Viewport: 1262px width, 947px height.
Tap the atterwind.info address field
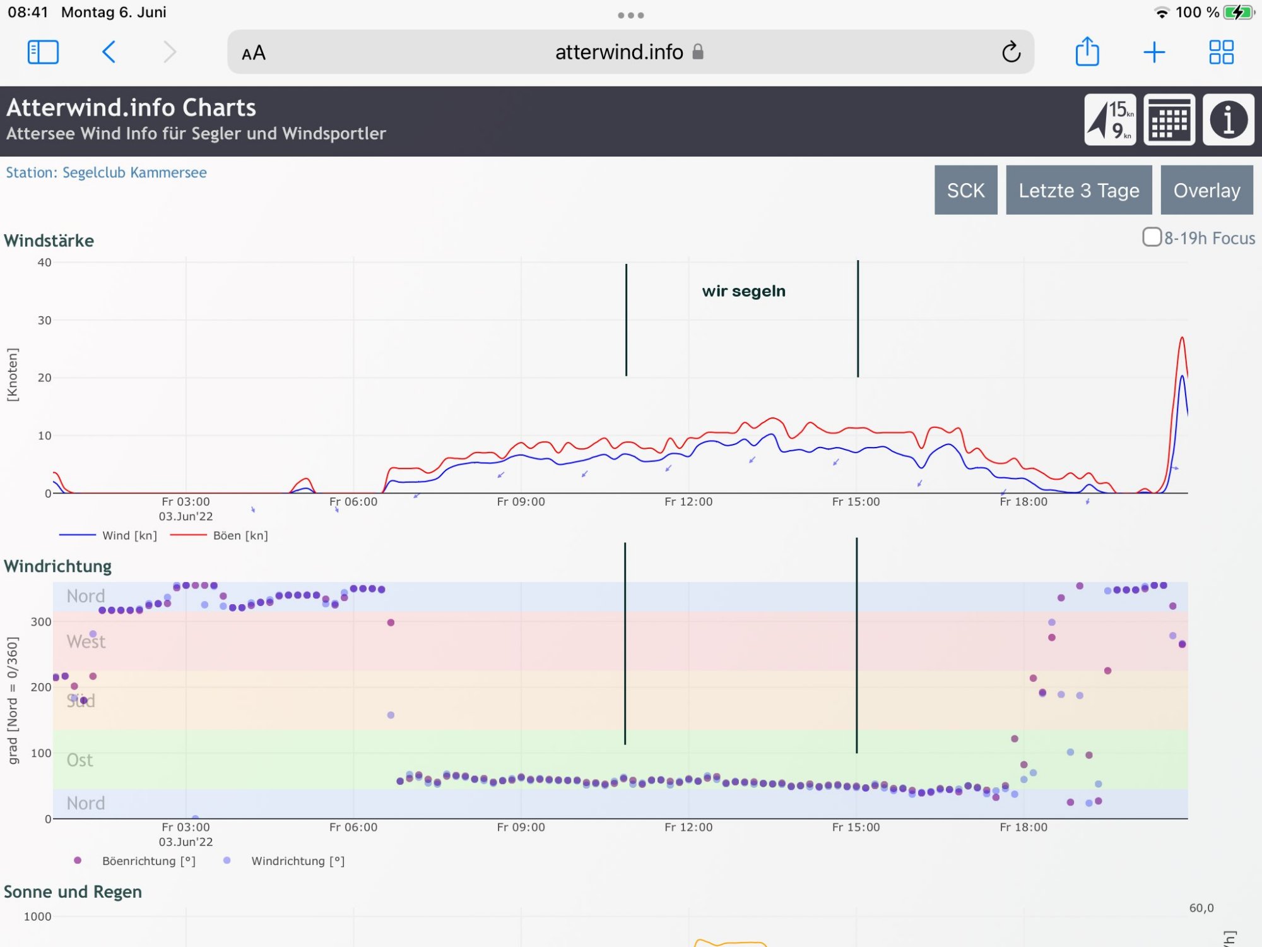(x=618, y=52)
